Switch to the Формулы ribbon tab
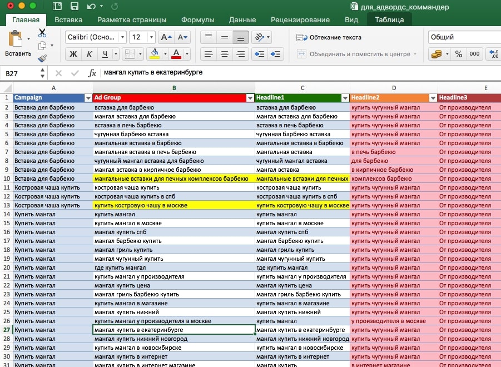The width and height of the screenshot is (501, 367). pos(199,19)
